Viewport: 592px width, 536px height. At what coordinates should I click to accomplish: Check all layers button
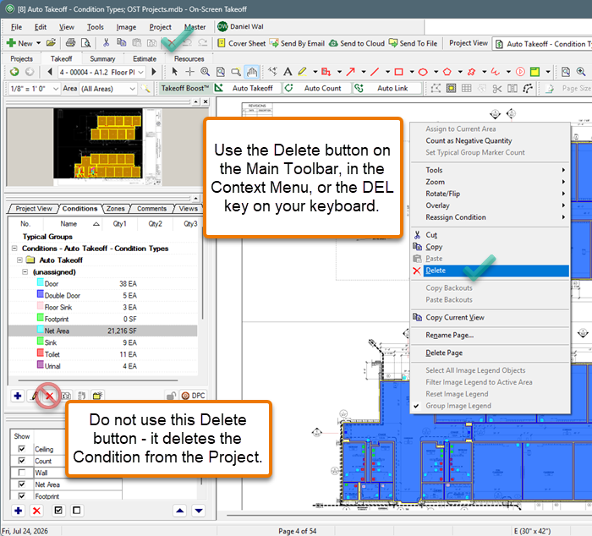[x=58, y=511]
